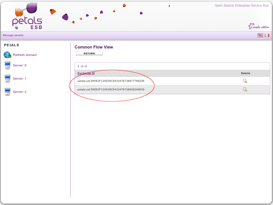Click the Camelia edition logo
Image resolution: width=273 pixels, height=205 pixels.
pos(259,26)
